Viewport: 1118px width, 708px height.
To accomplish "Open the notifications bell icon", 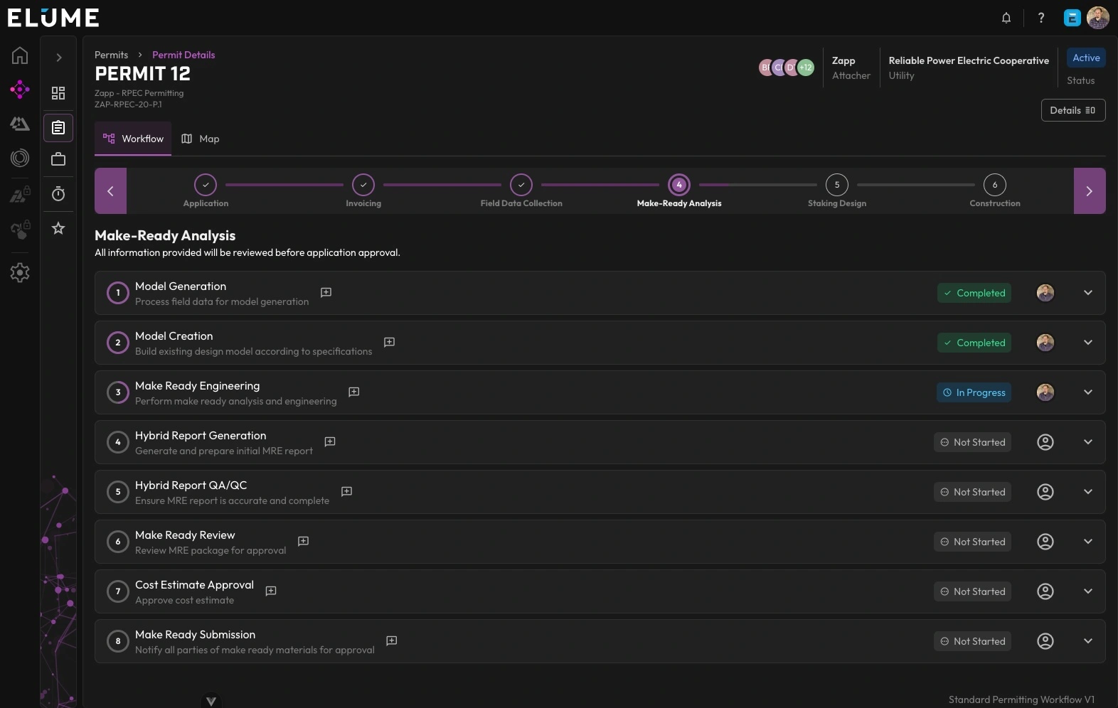I will click(1006, 18).
